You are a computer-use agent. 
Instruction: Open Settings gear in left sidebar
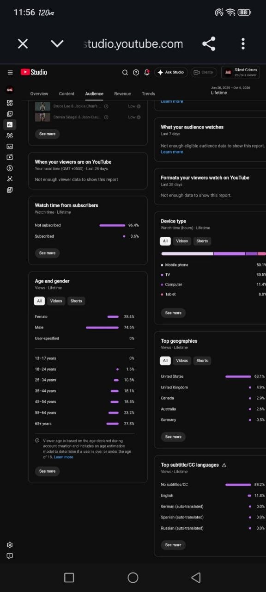coord(10,545)
